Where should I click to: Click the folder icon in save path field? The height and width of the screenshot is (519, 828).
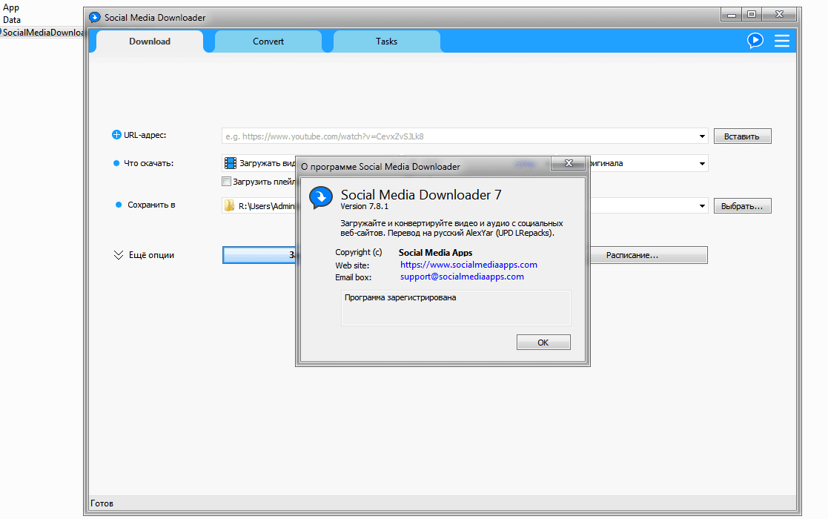point(230,206)
